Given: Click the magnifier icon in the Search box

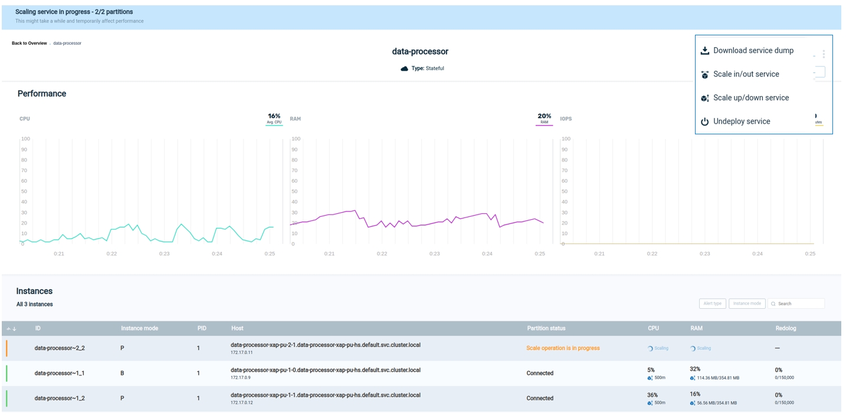Looking at the screenshot, I should (x=773, y=304).
